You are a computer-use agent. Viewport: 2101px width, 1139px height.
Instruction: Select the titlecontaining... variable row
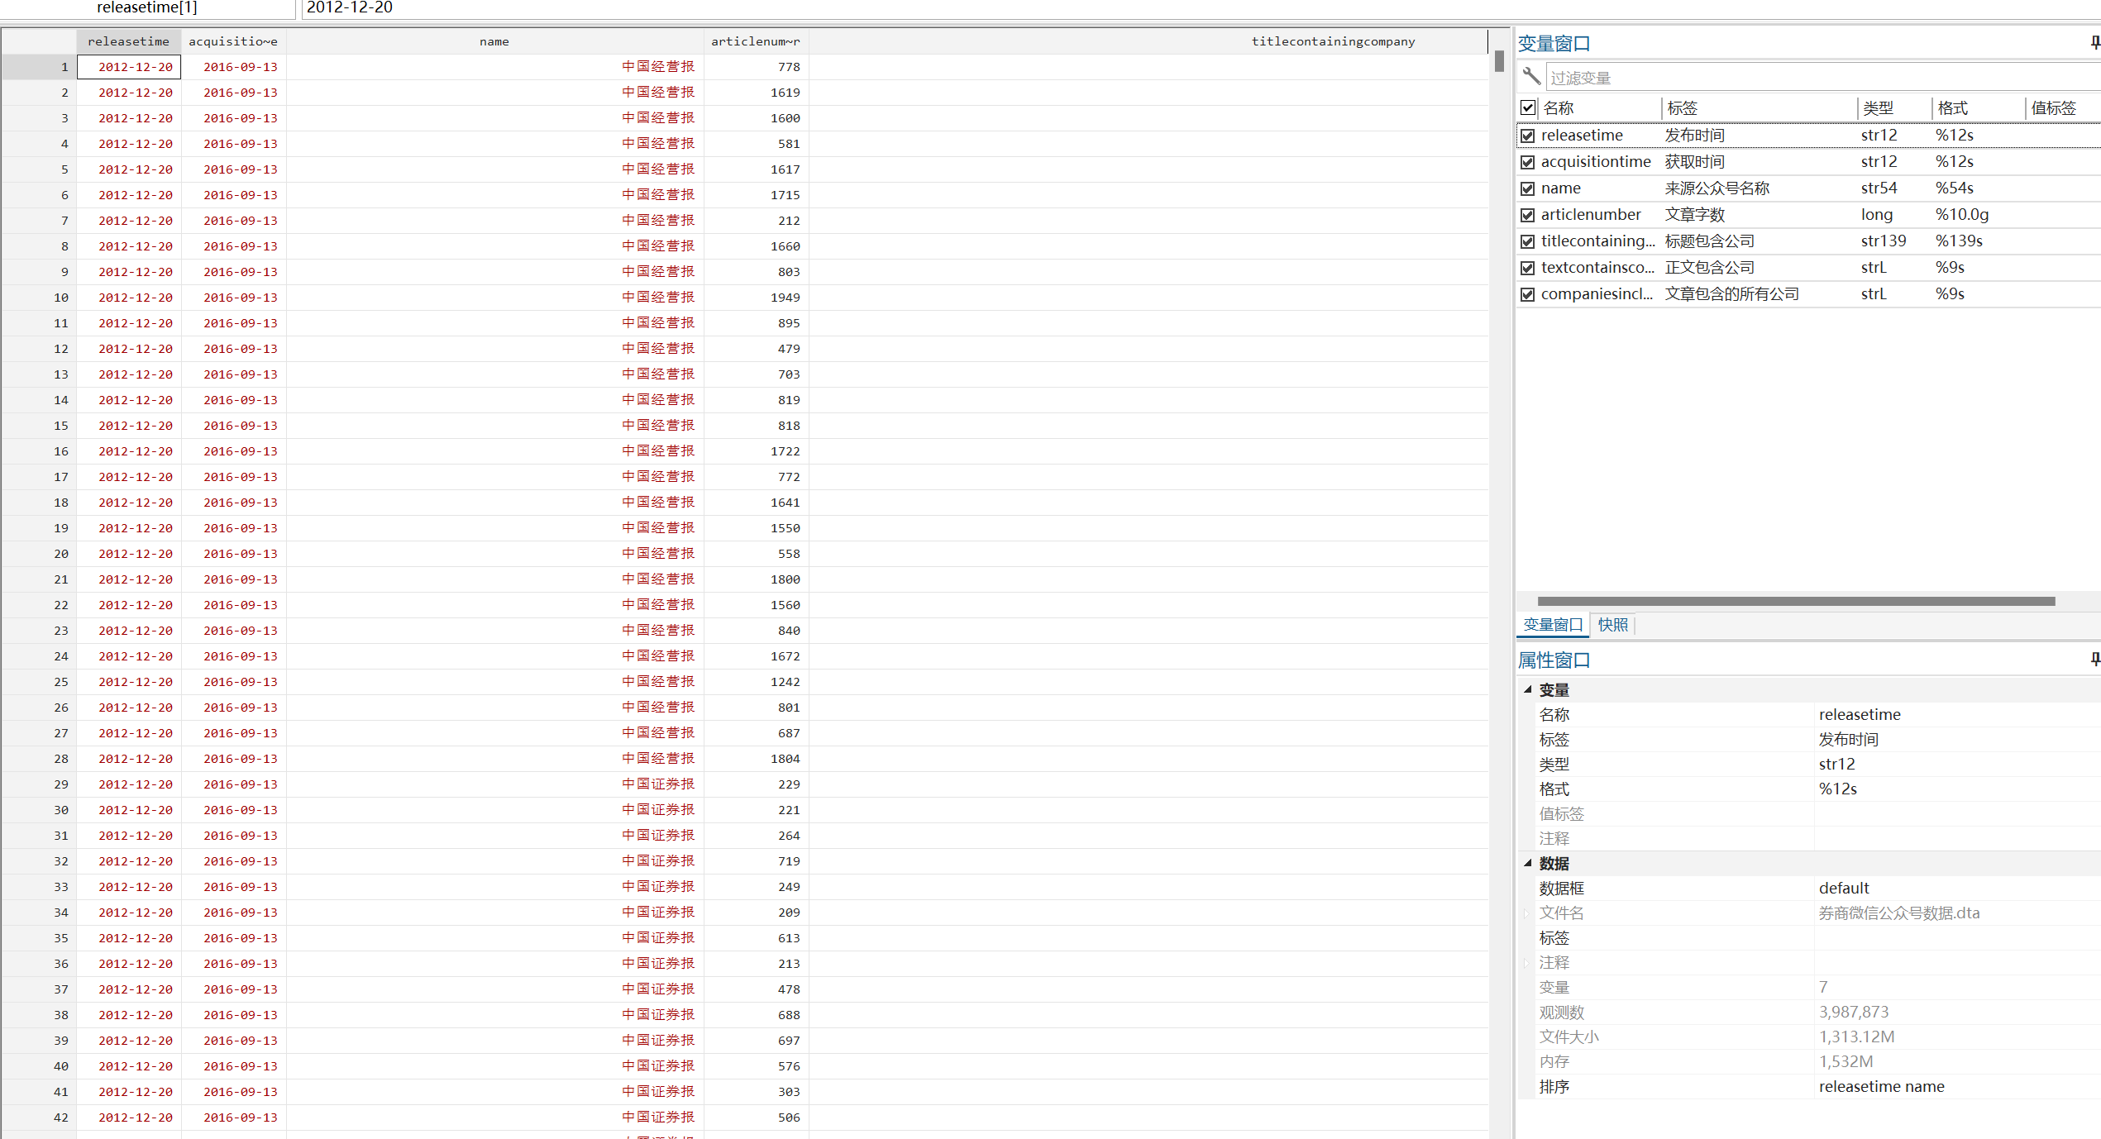tap(1597, 241)
